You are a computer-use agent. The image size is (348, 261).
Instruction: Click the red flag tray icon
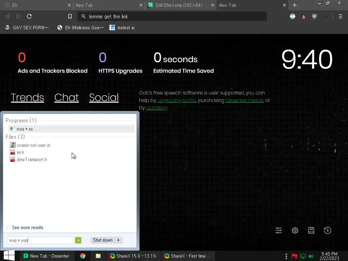pos(295,256)
